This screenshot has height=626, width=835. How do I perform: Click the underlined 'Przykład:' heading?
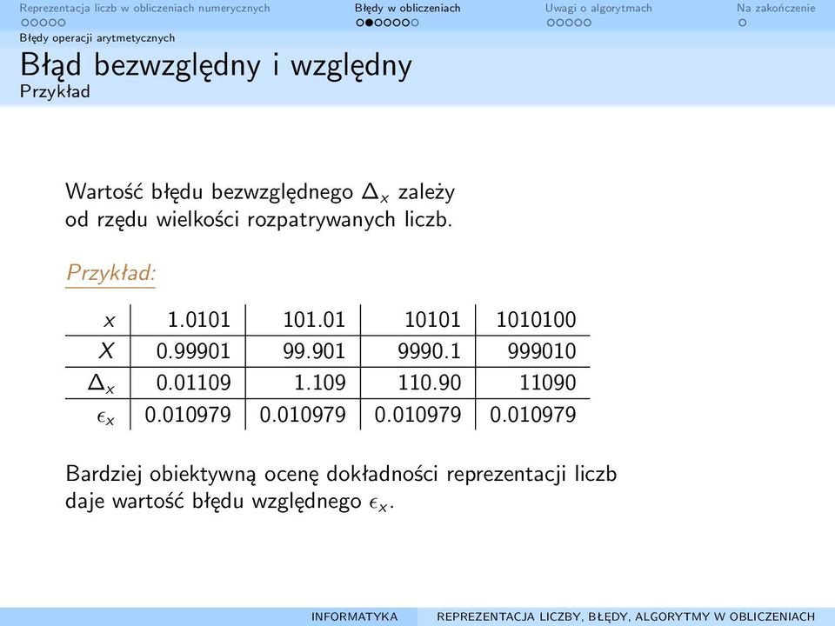(x=110, y=274)
